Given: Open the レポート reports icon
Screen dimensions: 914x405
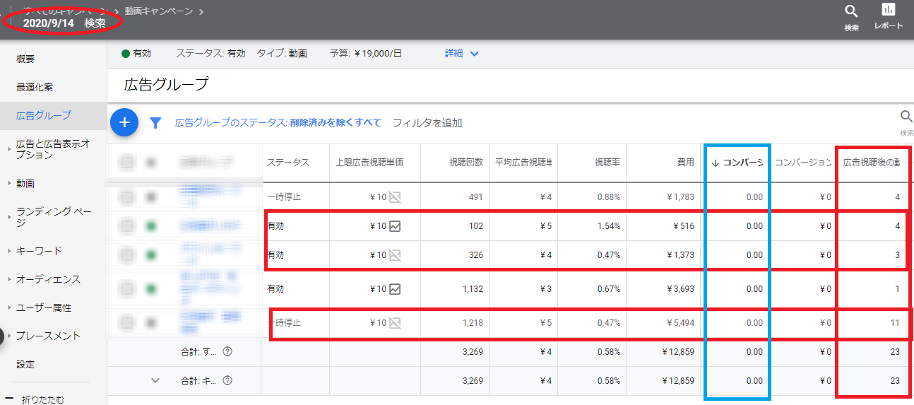Looking at the screenshot, I should click(x=889, y=10).
